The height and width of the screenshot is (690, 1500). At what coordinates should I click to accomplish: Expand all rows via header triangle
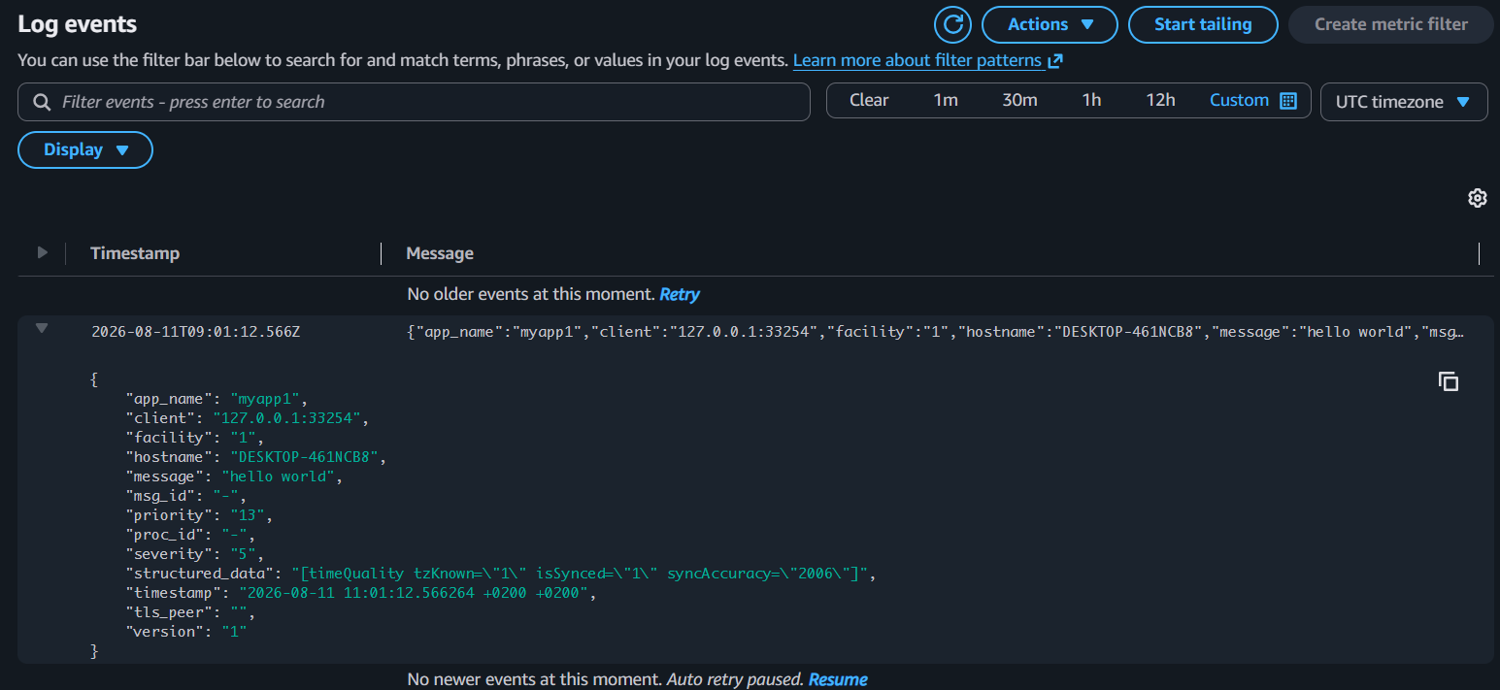(x=42, y=252)
